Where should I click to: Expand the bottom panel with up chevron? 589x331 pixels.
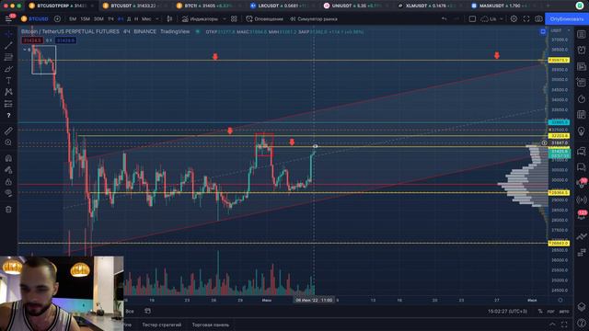[552, 325]
